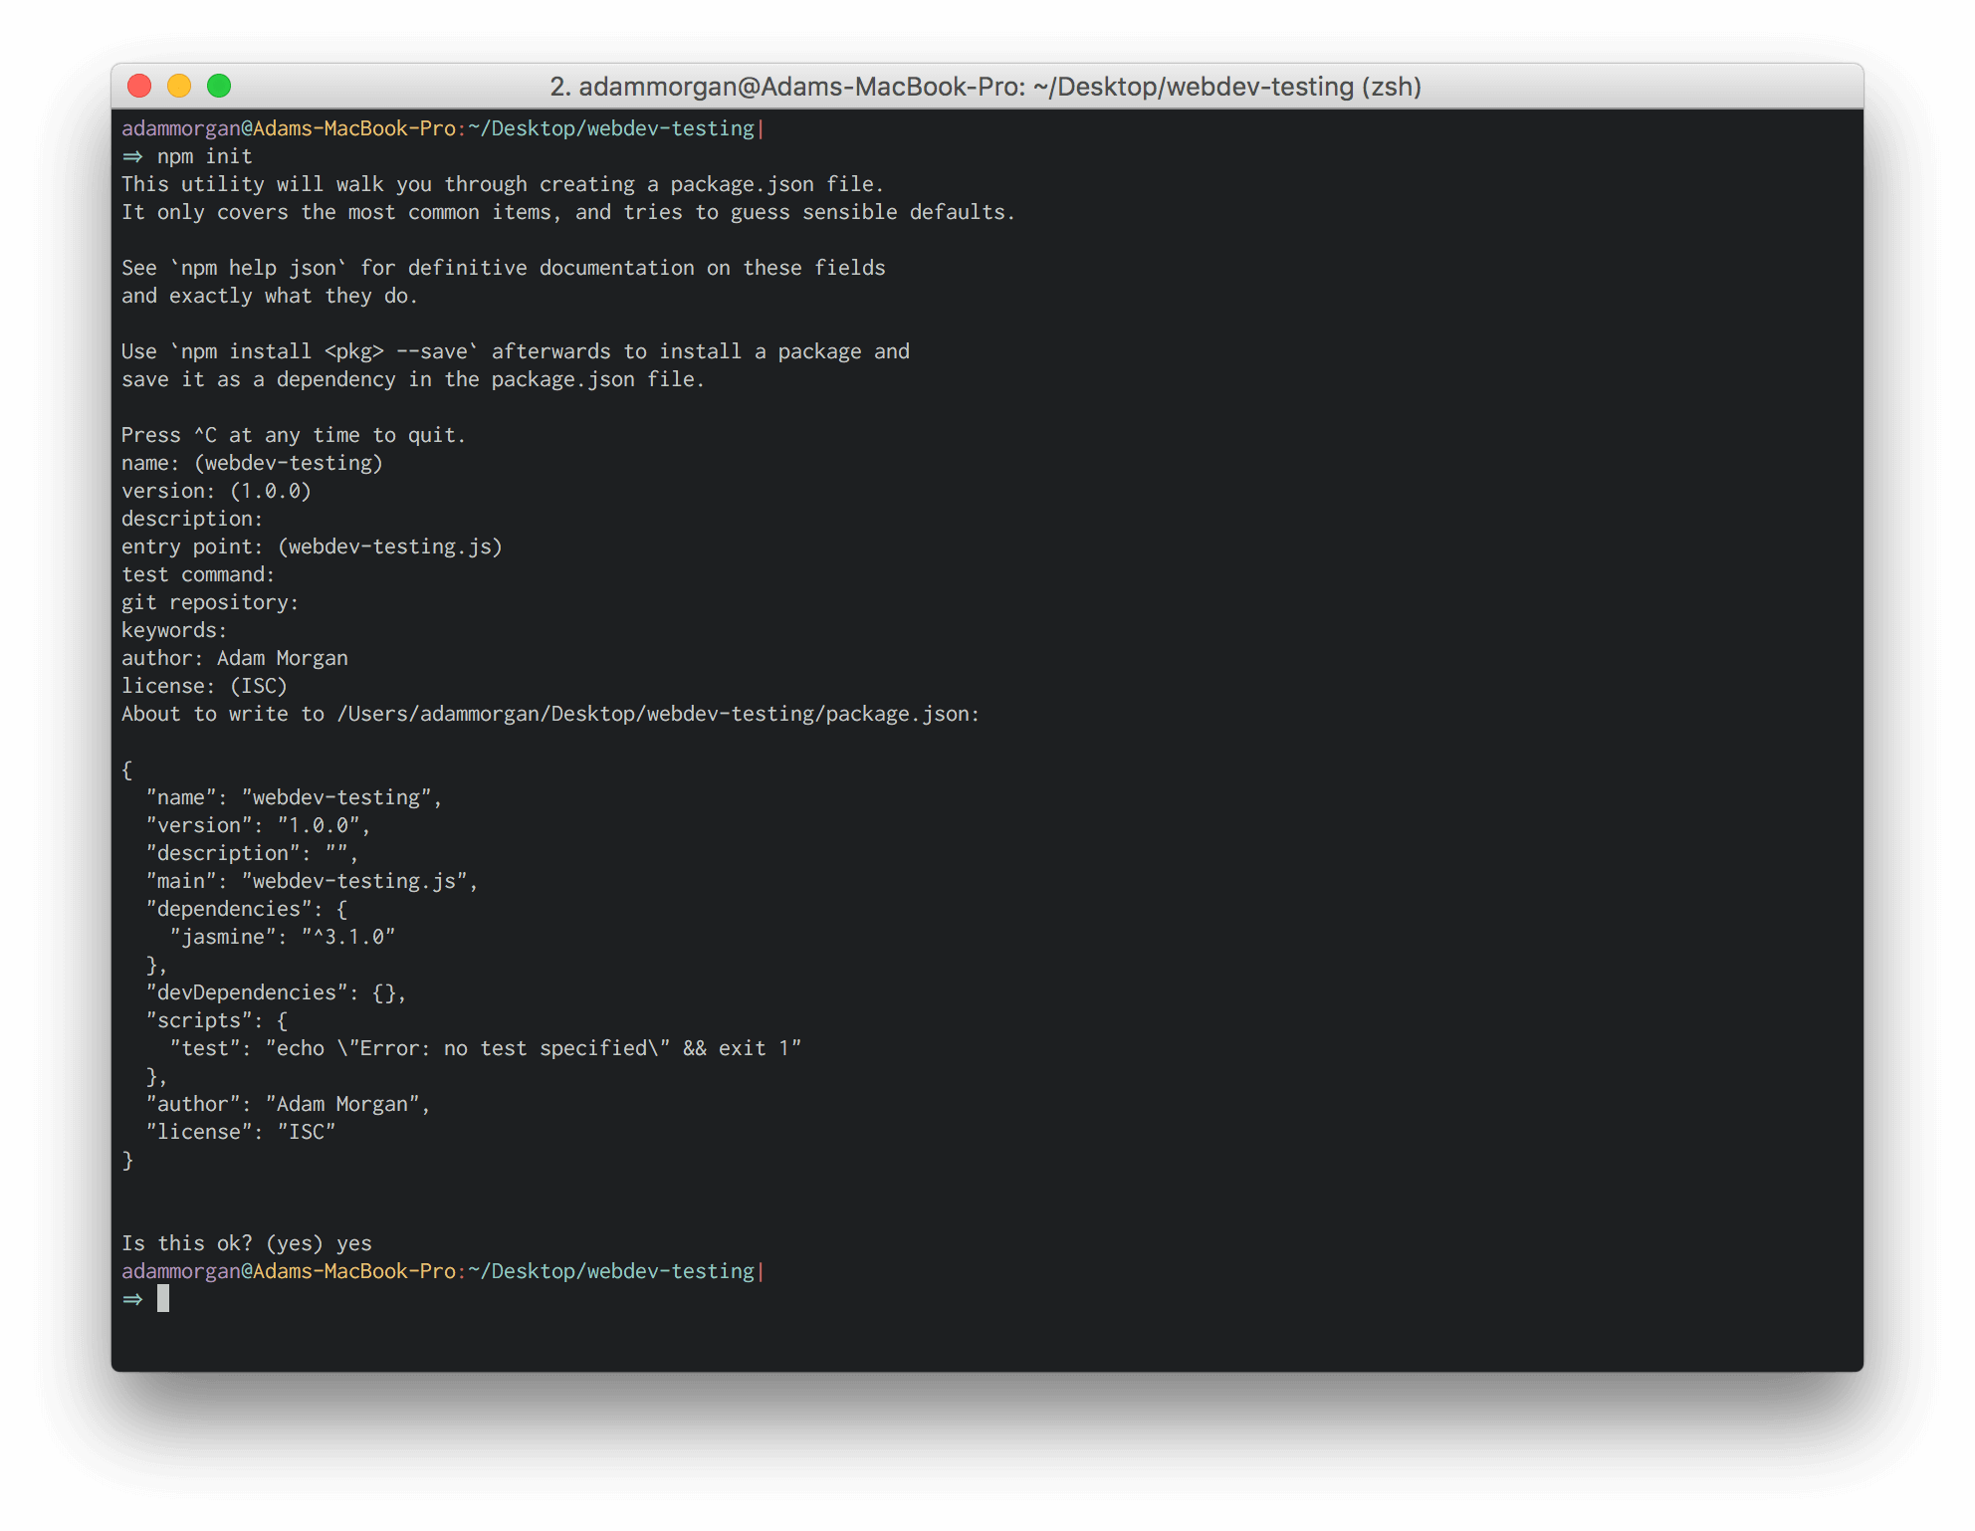Click the JSON "name": "webdev-testing" line
This screenshot has height=1531, width=1975.
click(x=294, y=797)
